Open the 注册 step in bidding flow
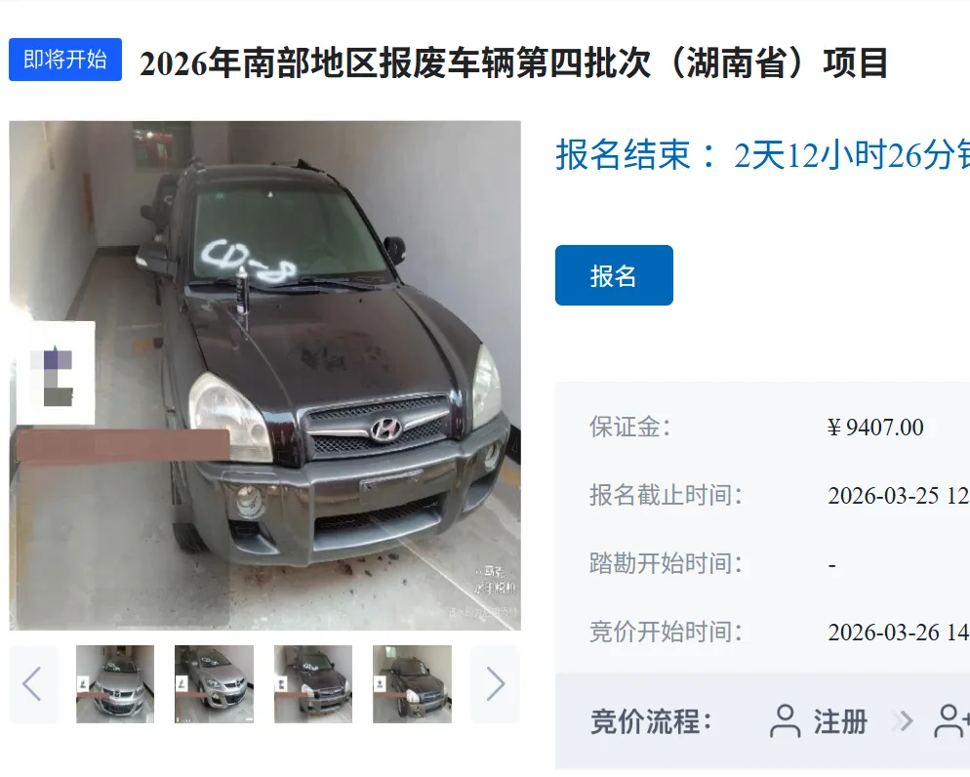970x777 pixels. (840, 722)
